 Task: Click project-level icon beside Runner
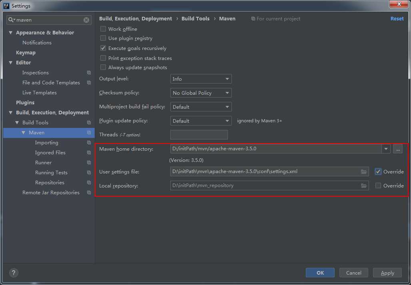tap(89, 163)
